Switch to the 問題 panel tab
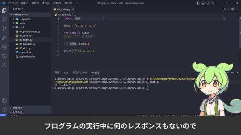 coord(57,72)
